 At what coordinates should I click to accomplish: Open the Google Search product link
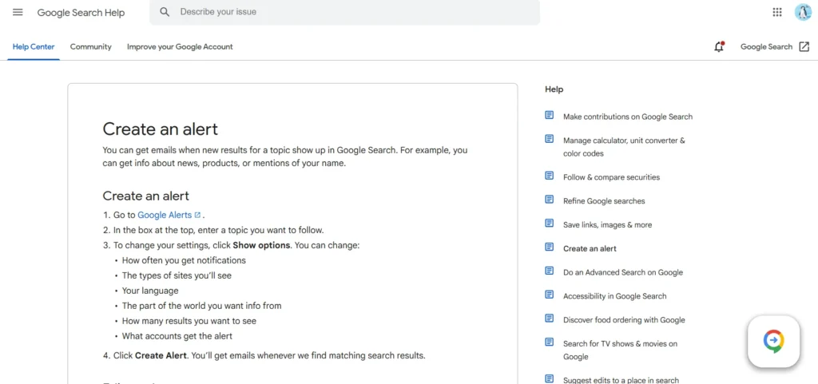click(766, 47)
